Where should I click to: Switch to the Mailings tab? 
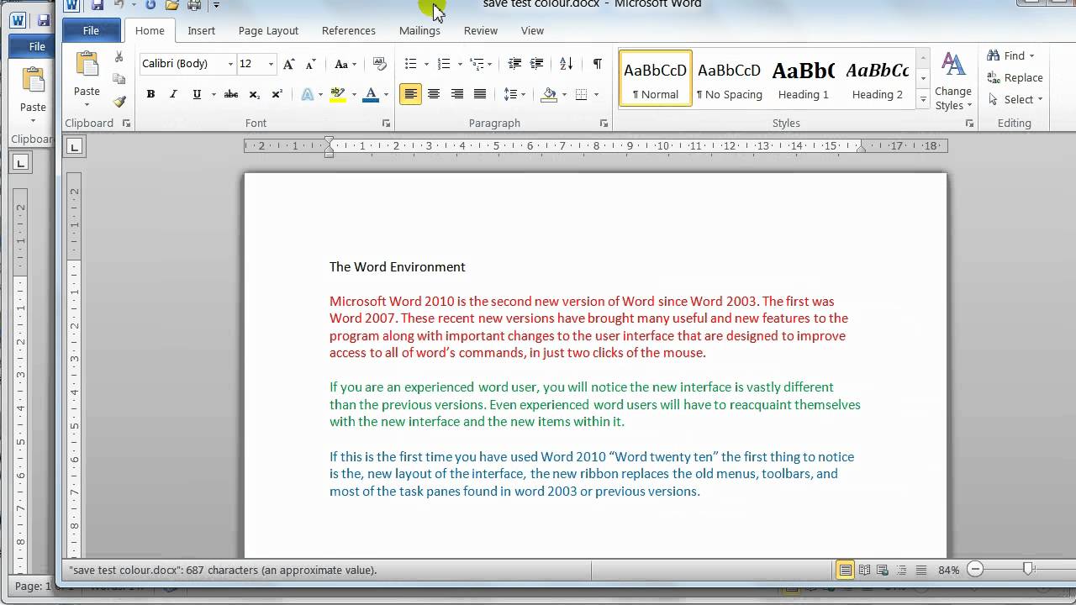pos(419,31)
